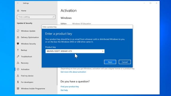Viewport: 171px width, 96px height.
Task: Clear the product key field with X
Action: 103,51
